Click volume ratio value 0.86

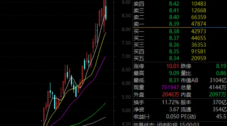click(221, 73)
